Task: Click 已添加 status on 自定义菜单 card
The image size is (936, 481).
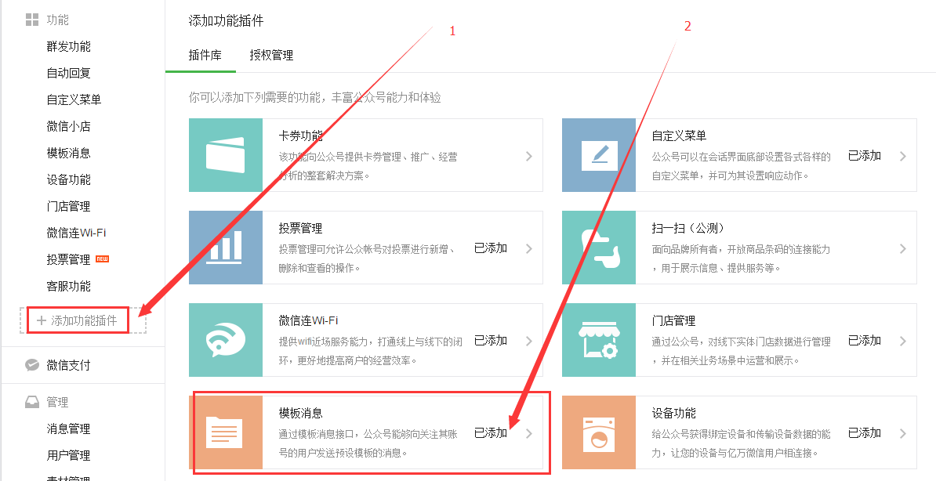Action: 865,156
